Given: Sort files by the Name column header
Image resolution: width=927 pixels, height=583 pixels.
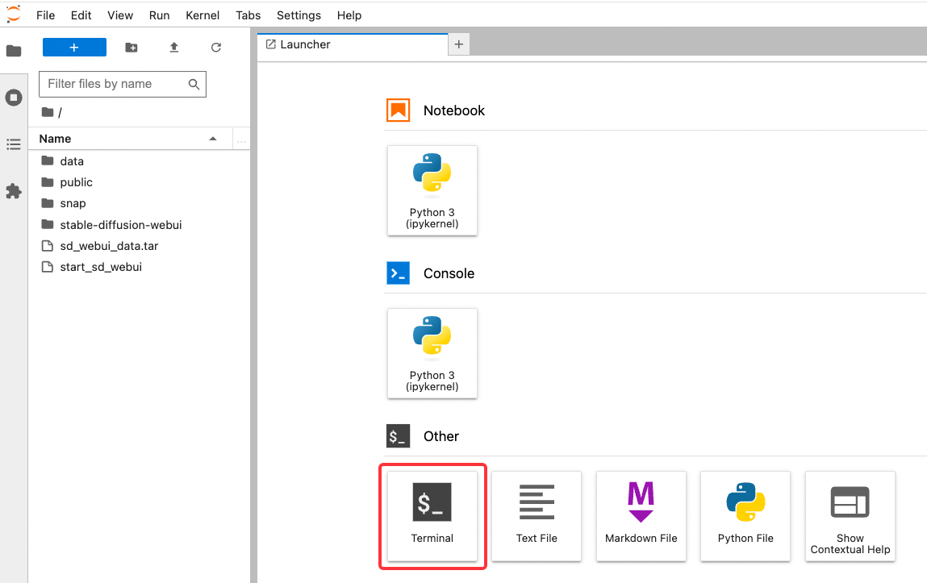Looking at the screenshot, I should click(x=130, y=139).
